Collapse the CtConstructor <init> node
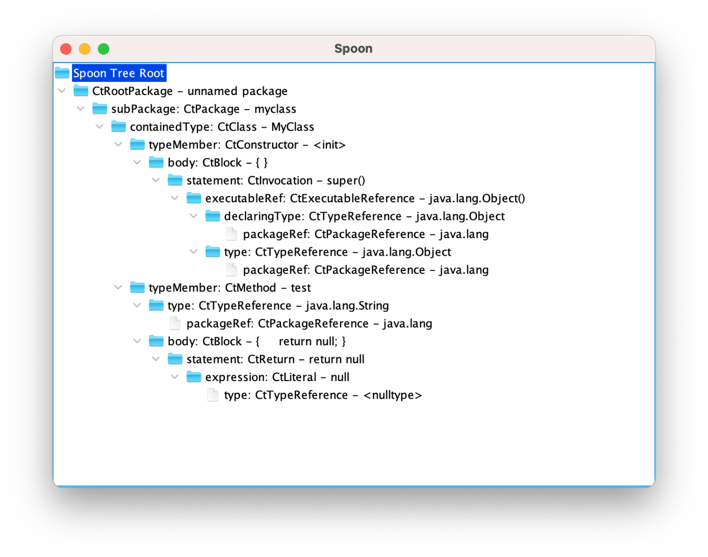The width and height of the screenshot is (708, 557). 118,145
